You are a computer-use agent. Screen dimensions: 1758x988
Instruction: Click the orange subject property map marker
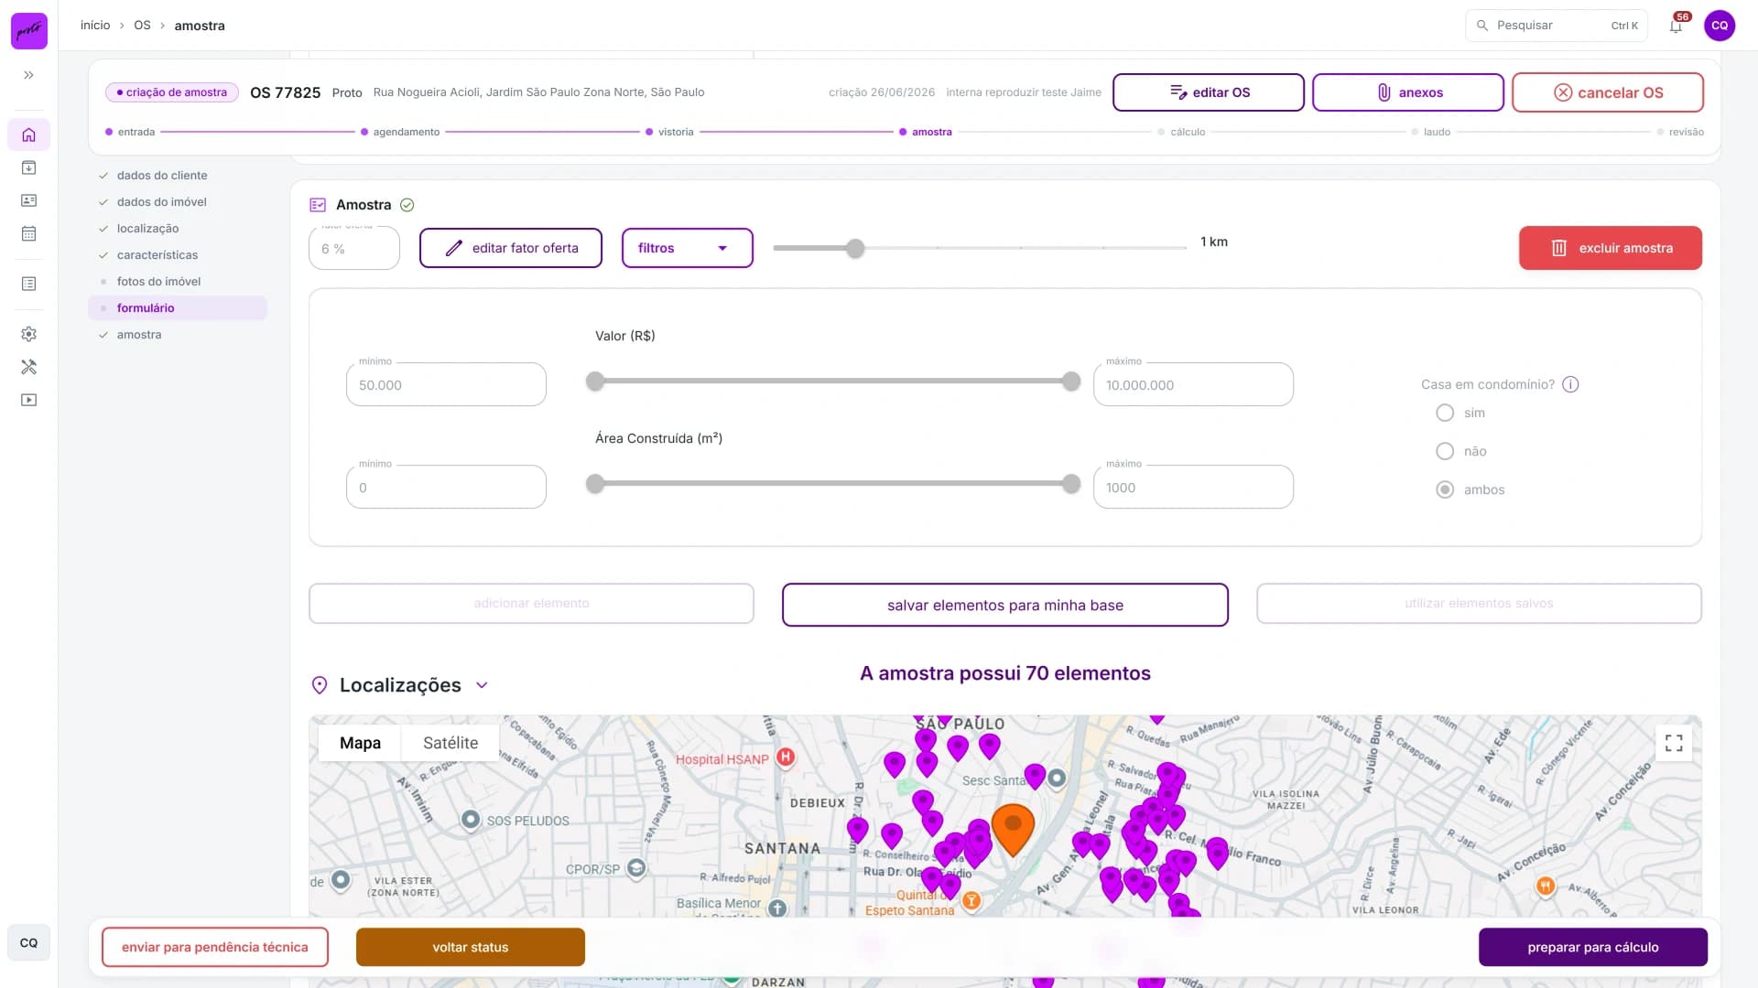[x=1013, y=828]
